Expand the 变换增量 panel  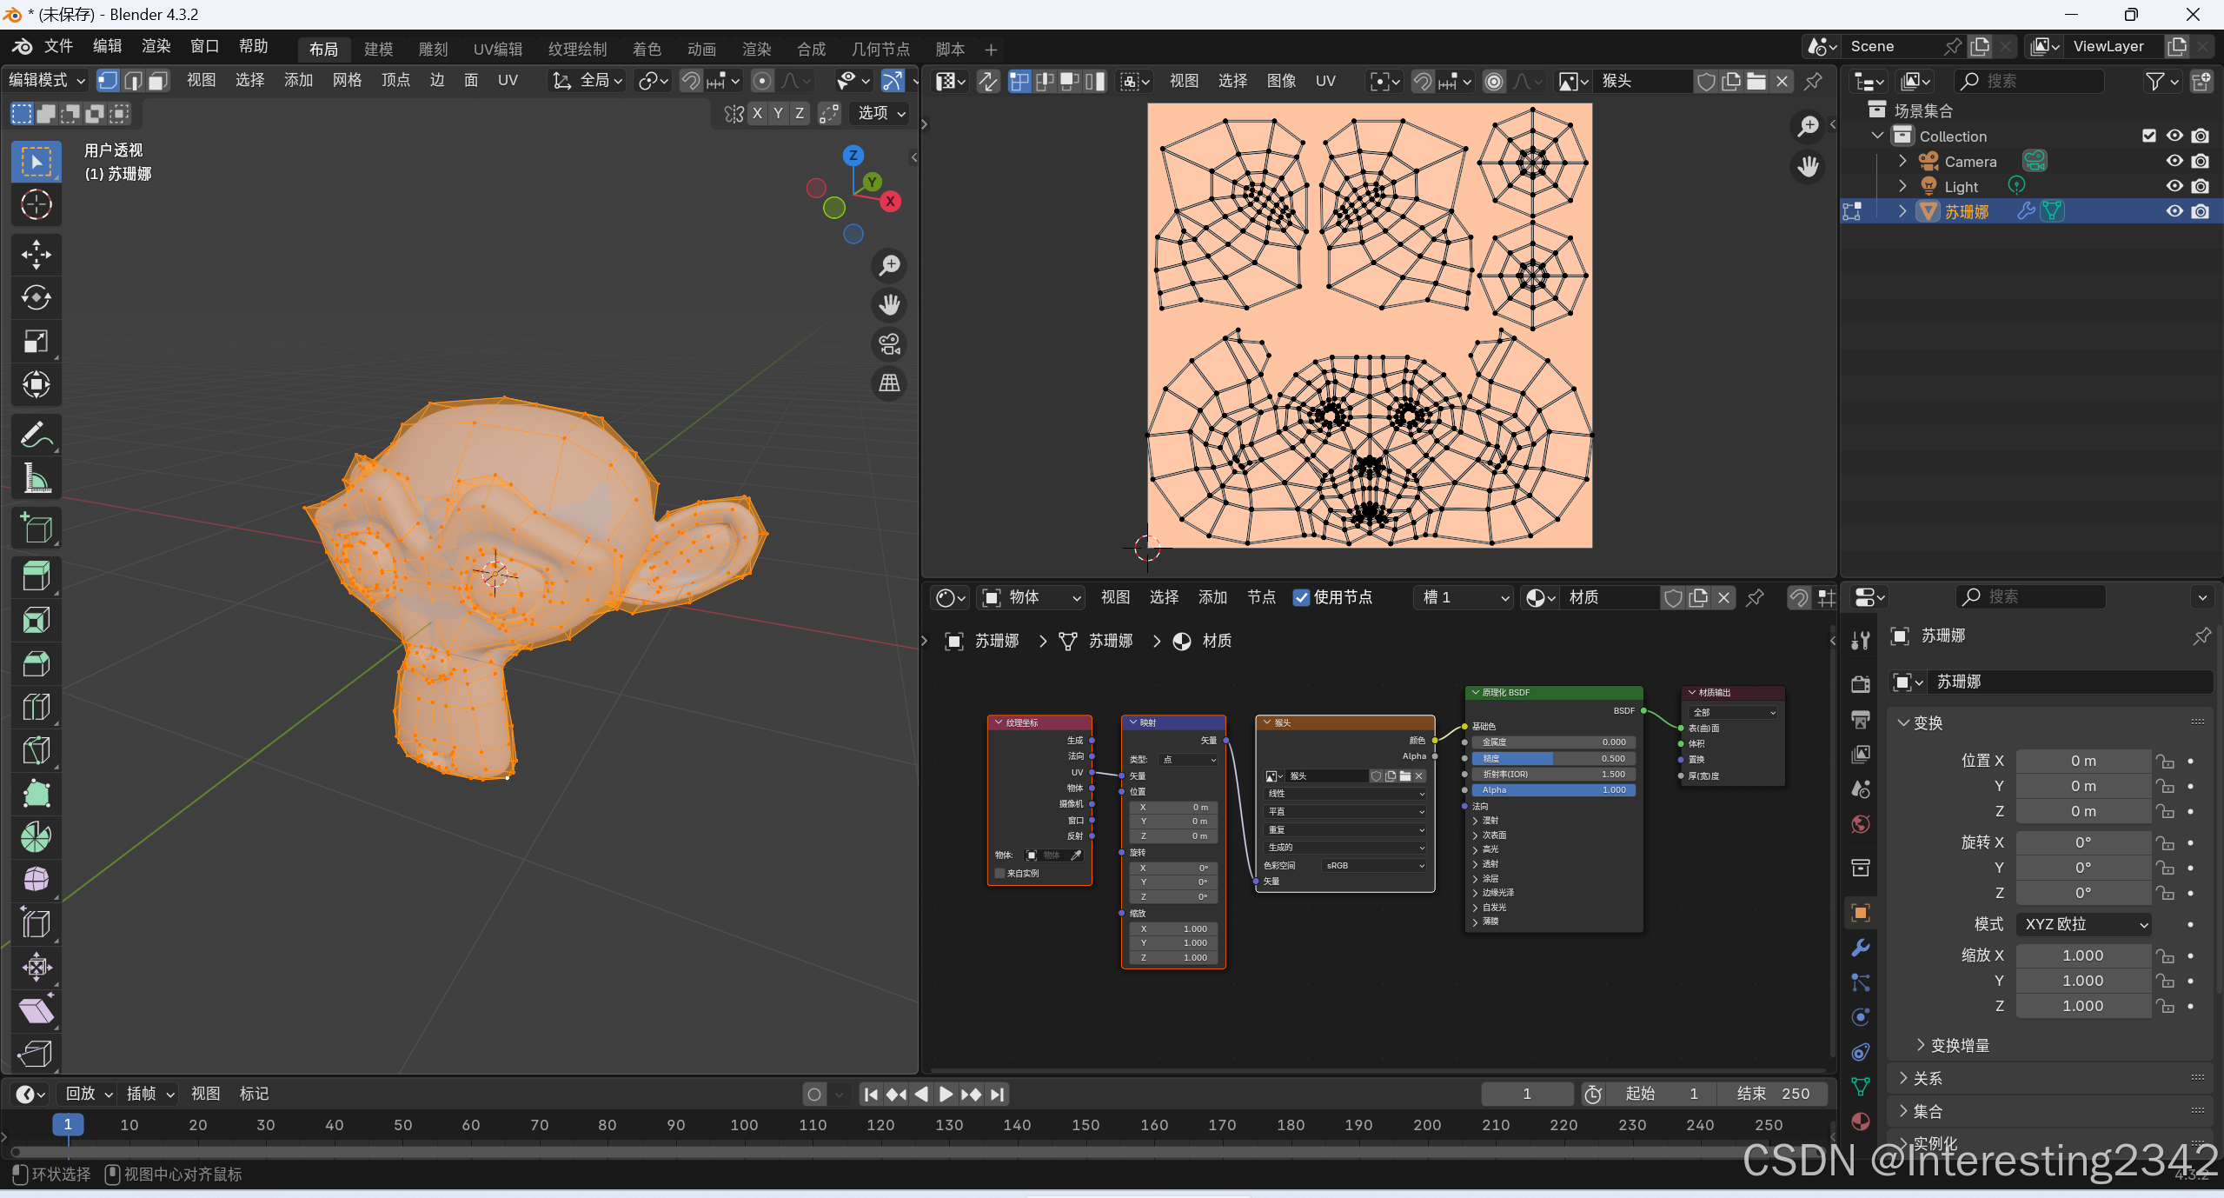1959,1045
